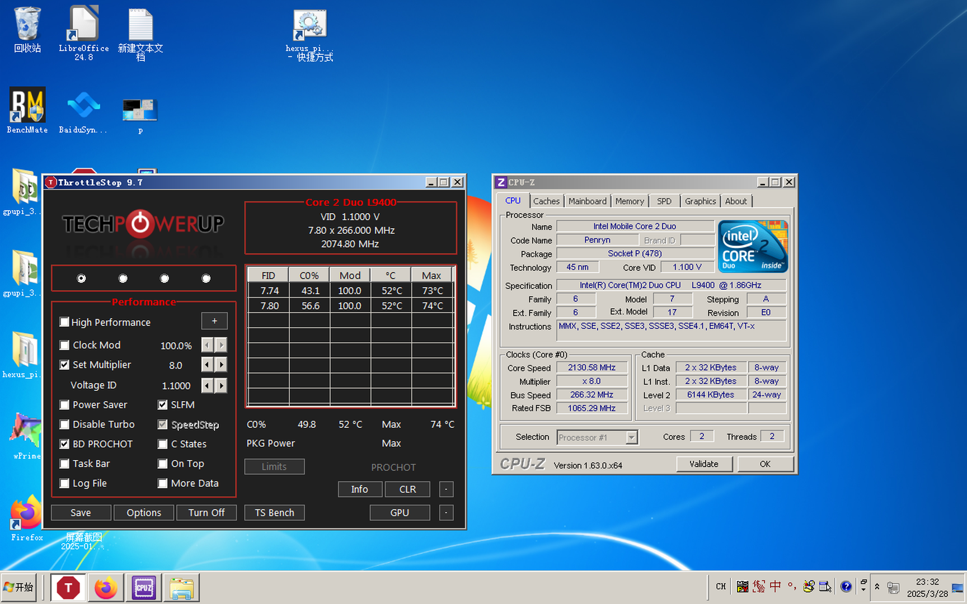Image resolution: width=967 pixels, height=604 pixels.
Task: Open the clock showing 23:32
Action: coord(927,587)
